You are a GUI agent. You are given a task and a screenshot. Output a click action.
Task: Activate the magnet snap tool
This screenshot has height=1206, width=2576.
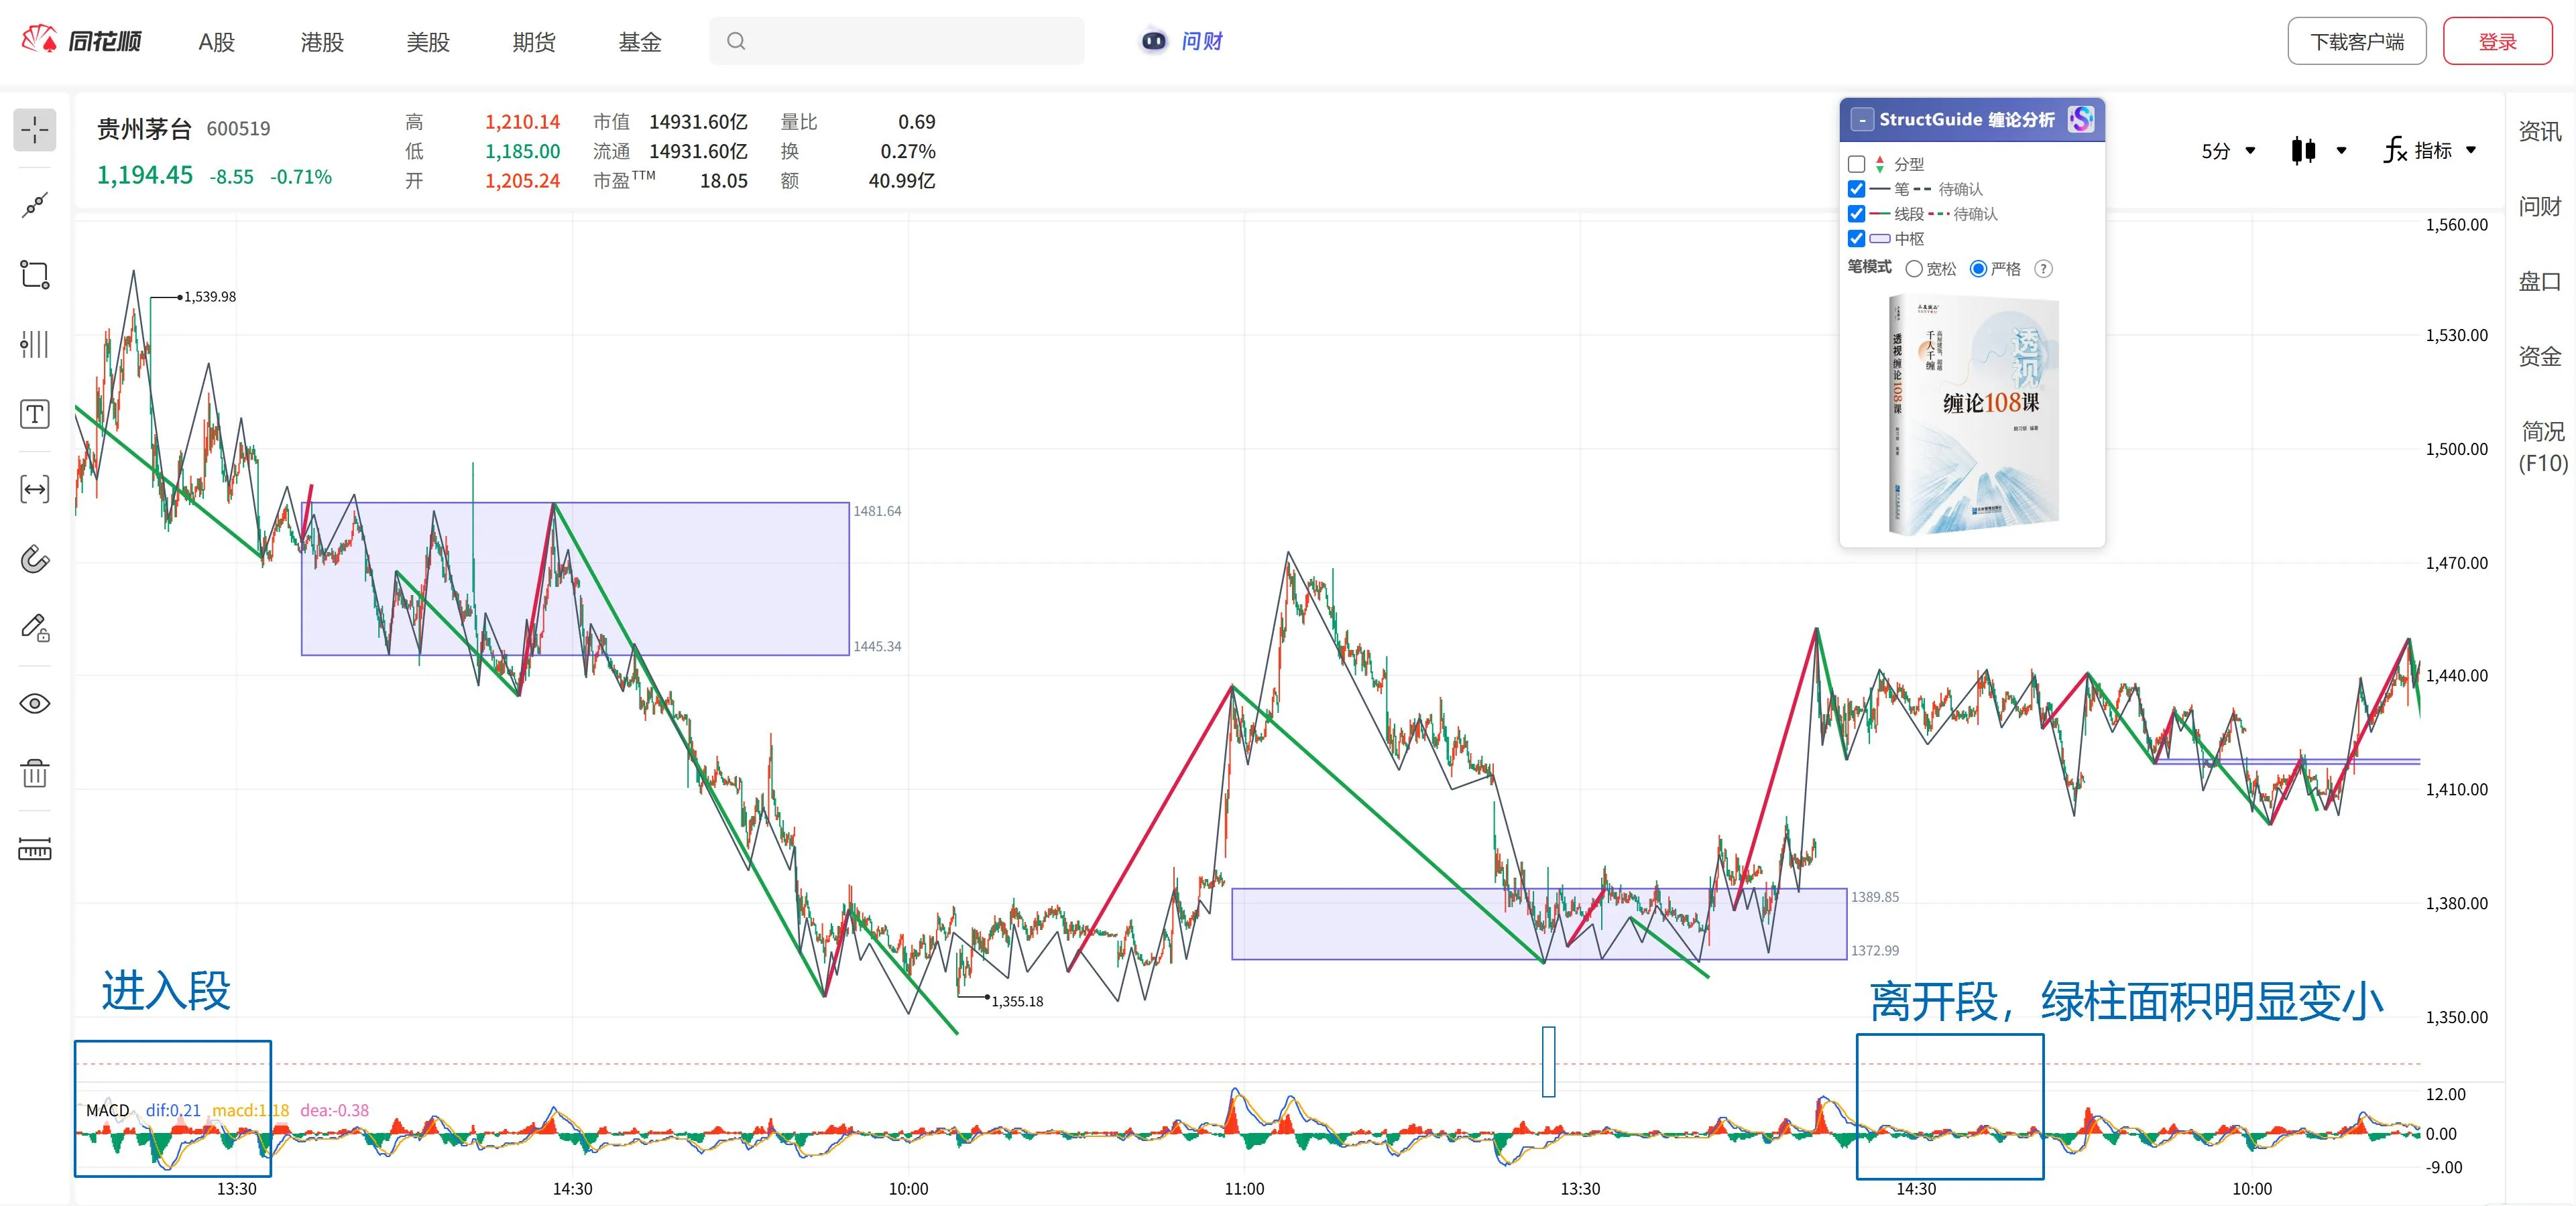[x=35, y=559]
